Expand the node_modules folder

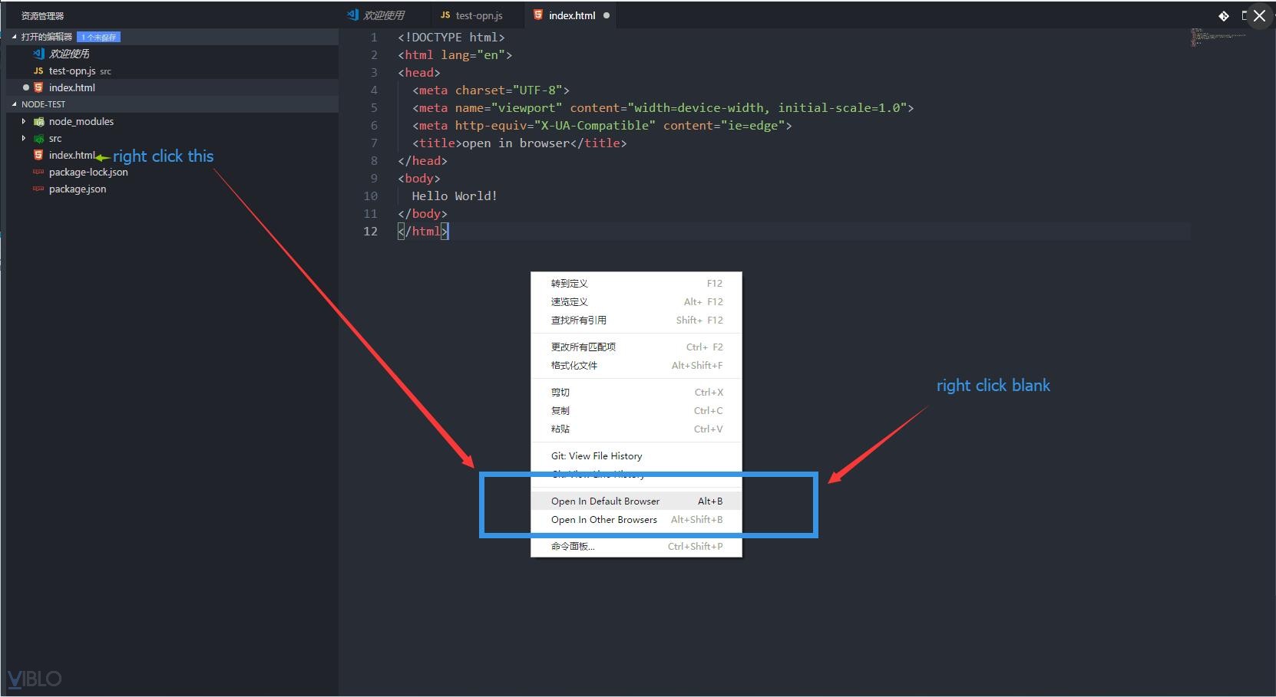tap(24, 121)
